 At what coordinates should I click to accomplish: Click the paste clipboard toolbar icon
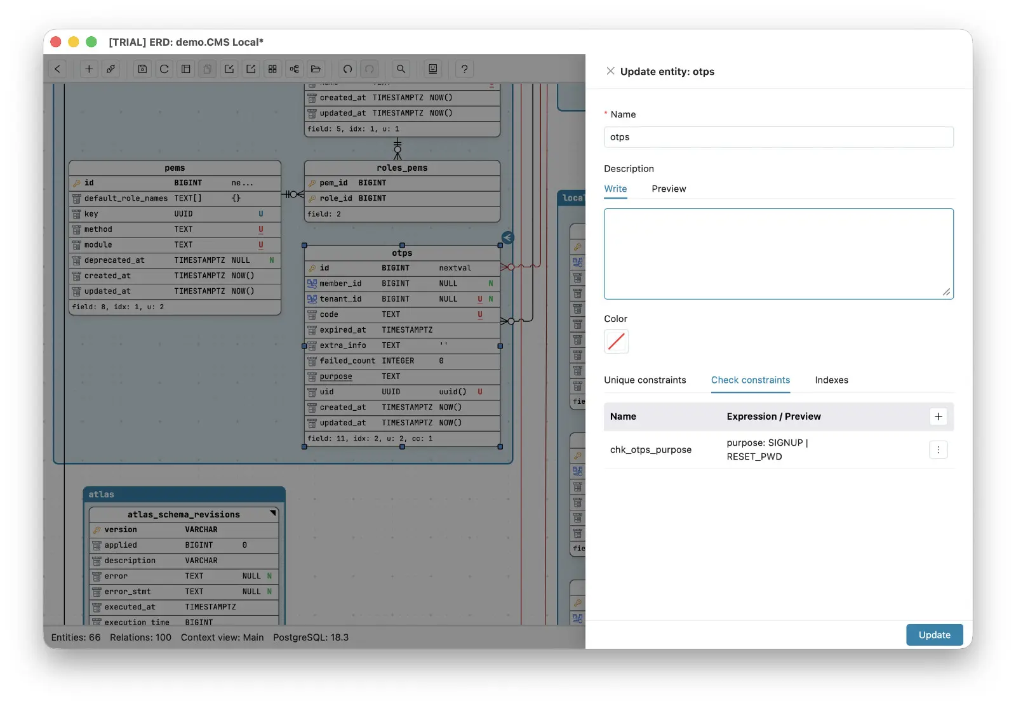coord(208,69)
